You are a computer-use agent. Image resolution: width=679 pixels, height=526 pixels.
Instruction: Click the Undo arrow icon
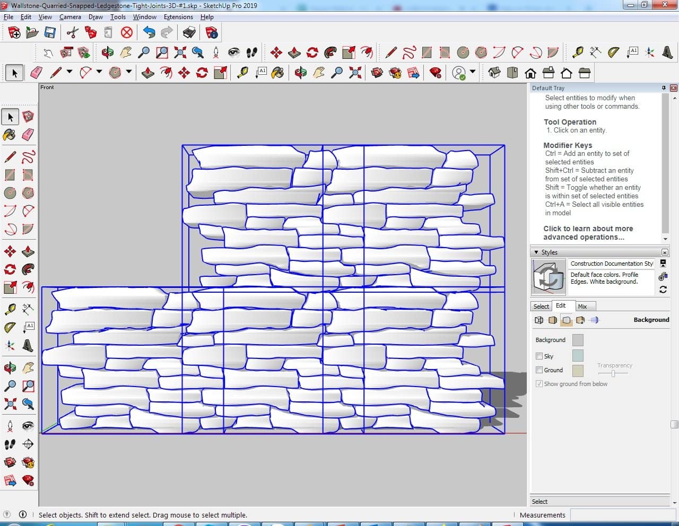149,33
